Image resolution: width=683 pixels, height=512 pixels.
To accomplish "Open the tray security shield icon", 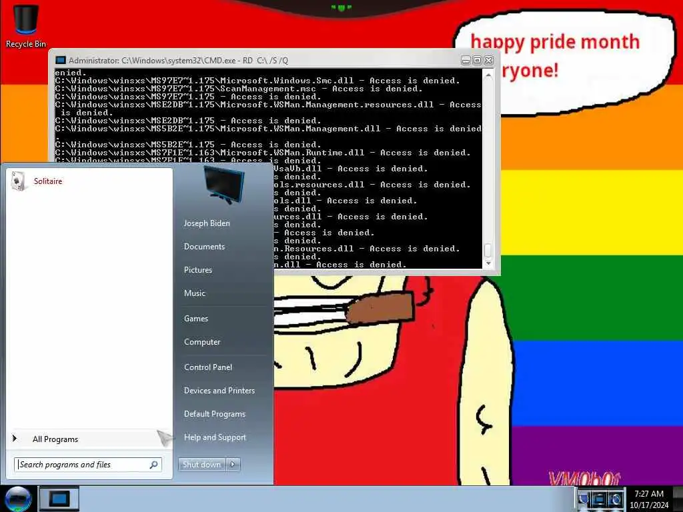I will (584, 499).
